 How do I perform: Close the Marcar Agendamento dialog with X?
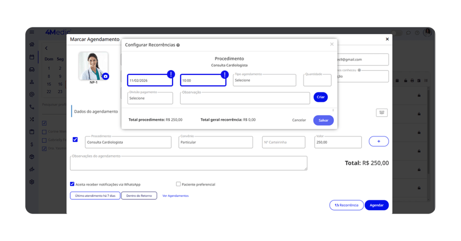(387, 39)
